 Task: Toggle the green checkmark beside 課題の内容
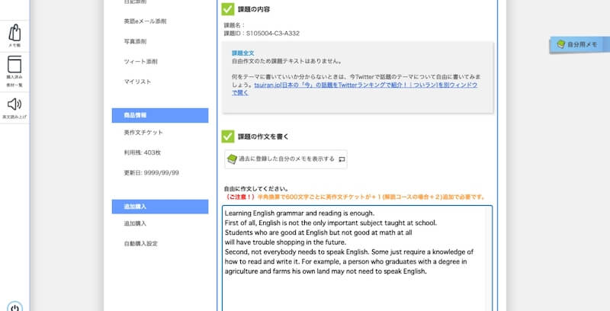click(228, 9)
